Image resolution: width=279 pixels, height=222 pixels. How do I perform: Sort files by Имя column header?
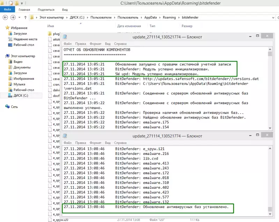(51, 26)
